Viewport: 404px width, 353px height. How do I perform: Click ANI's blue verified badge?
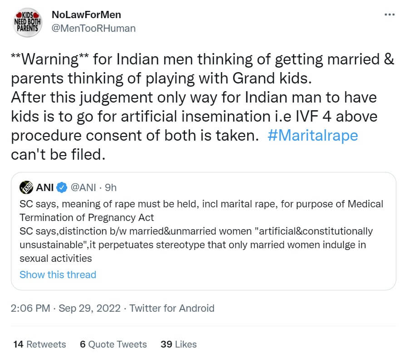tap(62, 187)
